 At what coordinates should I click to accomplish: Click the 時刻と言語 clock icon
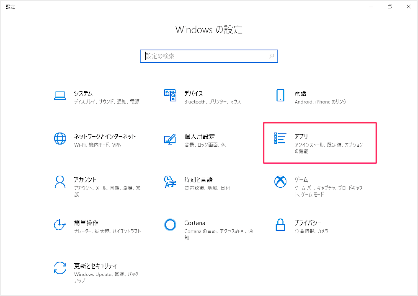point(170,182)
